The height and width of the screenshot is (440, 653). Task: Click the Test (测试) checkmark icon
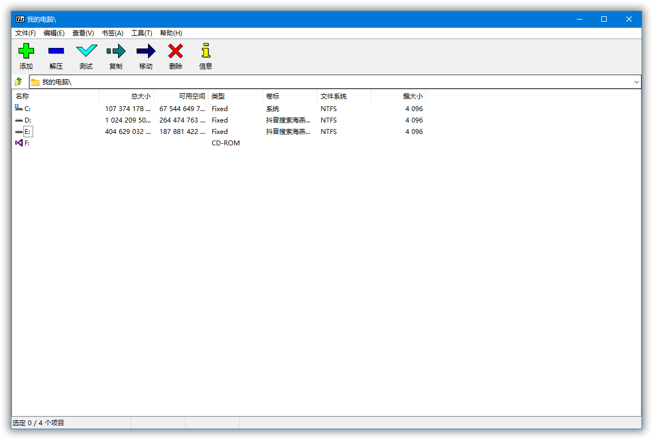click(x=86, y=52)
